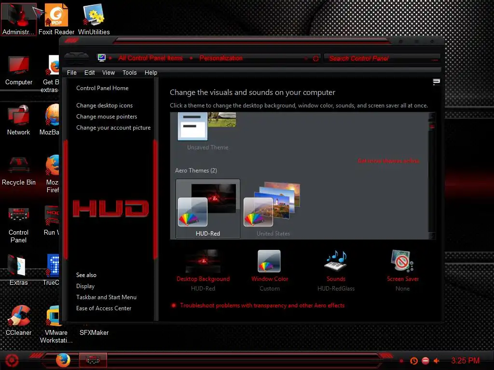Select the Unsaved Theme thumbnail
494x370 pixels.
tap(207, 132)
